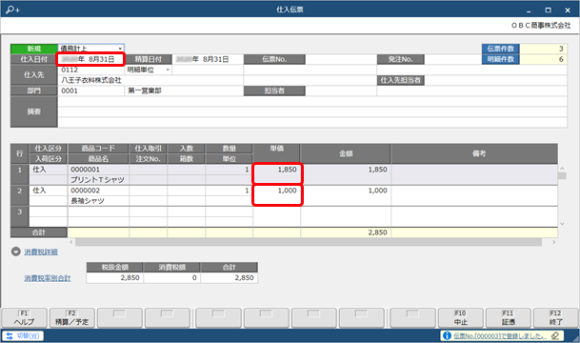580x343 pixels.
Task: Open the 消費税詳細 link
Action: (41, 252)
